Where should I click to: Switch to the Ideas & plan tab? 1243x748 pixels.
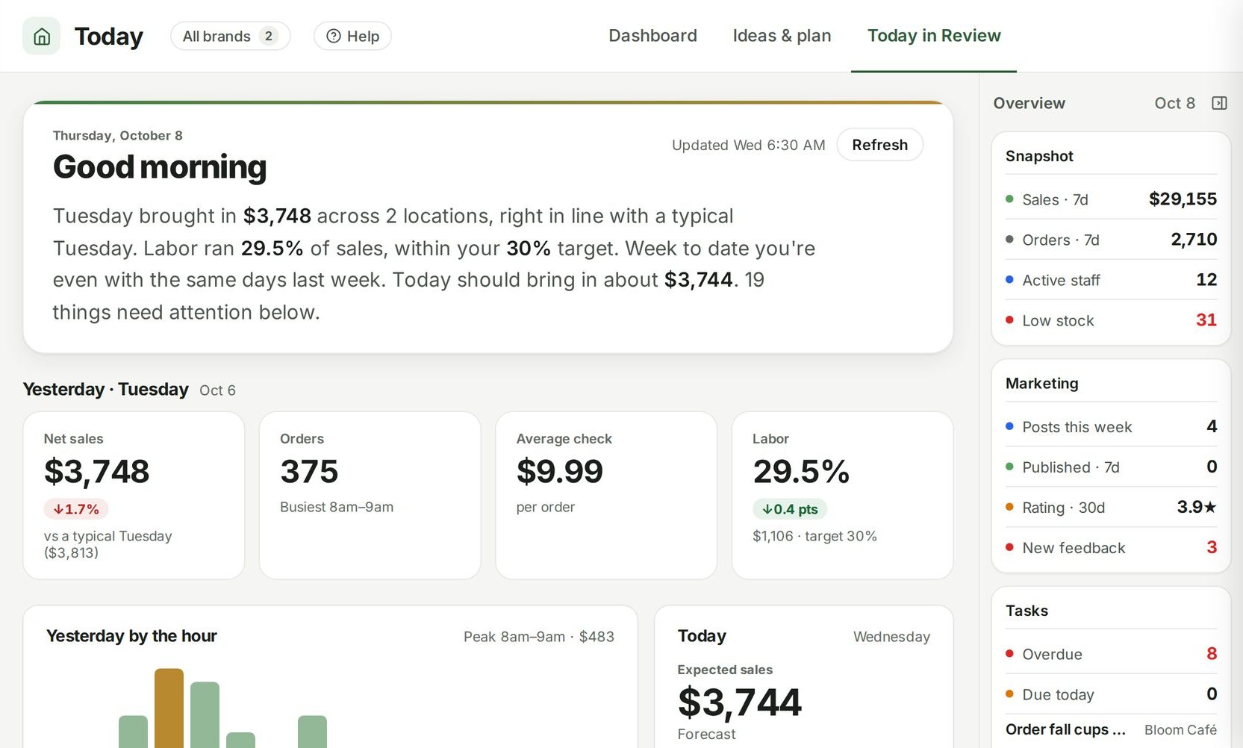782,36
